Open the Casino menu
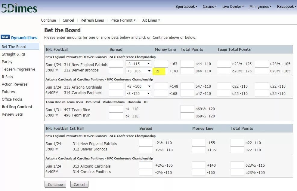 point(210,6)
